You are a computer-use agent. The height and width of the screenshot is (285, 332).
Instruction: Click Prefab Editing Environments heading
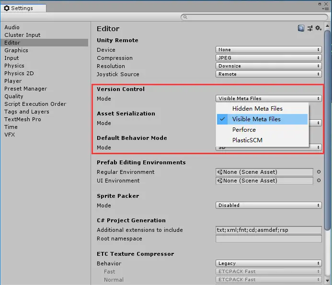pos(141,162)
